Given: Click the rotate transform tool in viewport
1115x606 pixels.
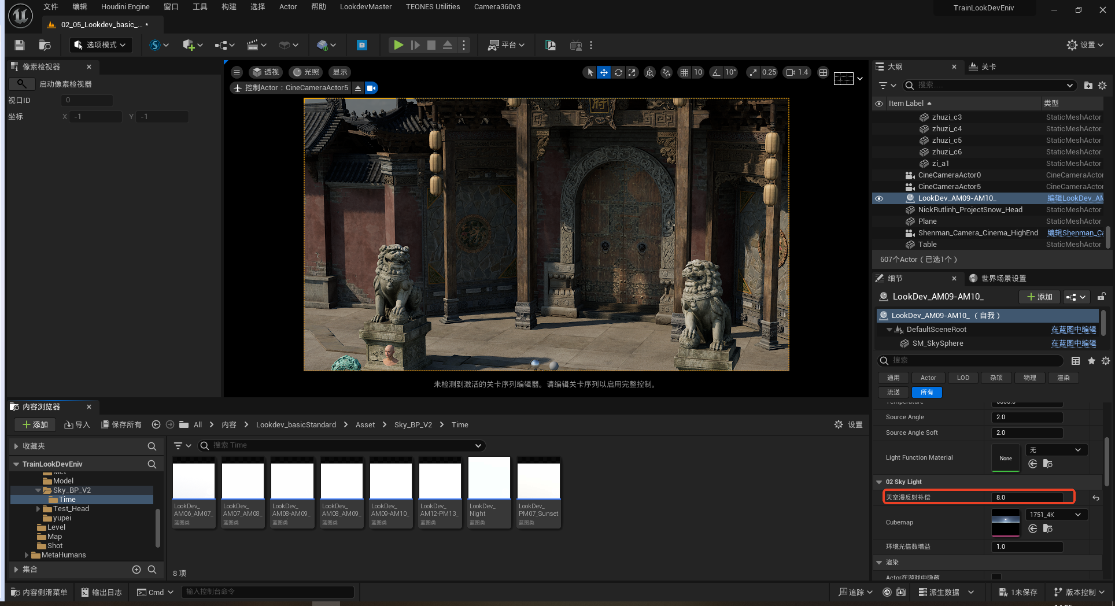Looking at the screenshot, I should tap(618, 72).
